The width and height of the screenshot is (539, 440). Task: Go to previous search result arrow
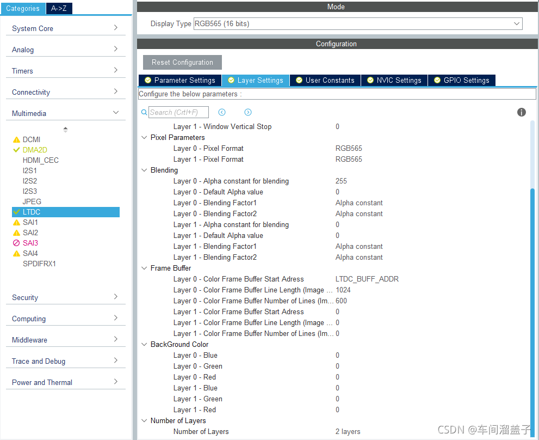[222, 112]
